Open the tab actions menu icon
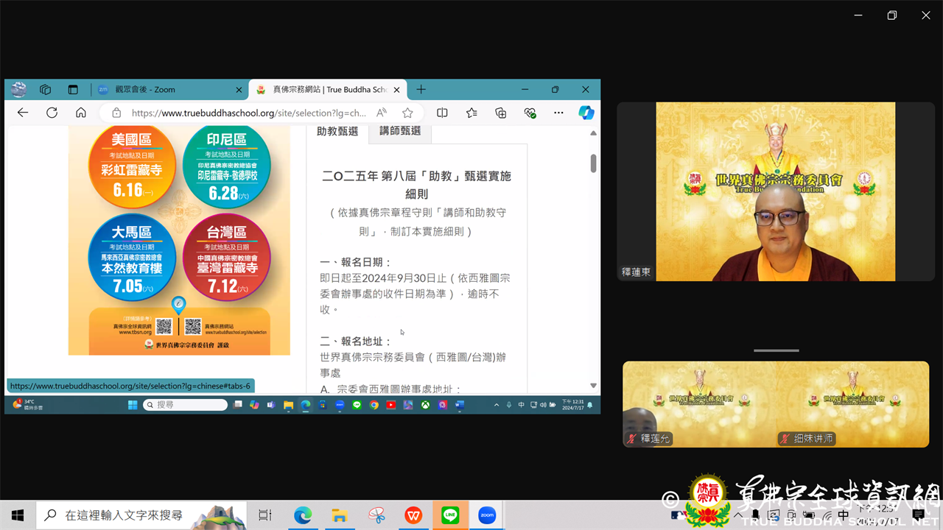 click(73, 90)
